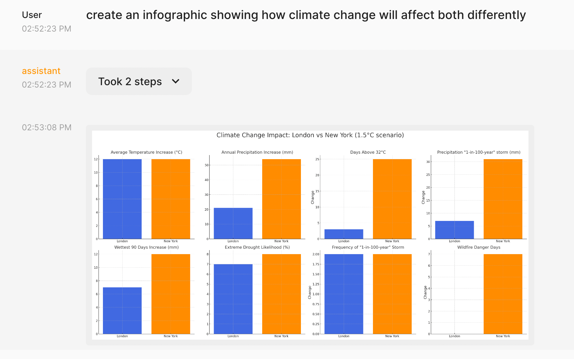Click the "Average Temperature Increase (°C)" chart title

[146, 152]
